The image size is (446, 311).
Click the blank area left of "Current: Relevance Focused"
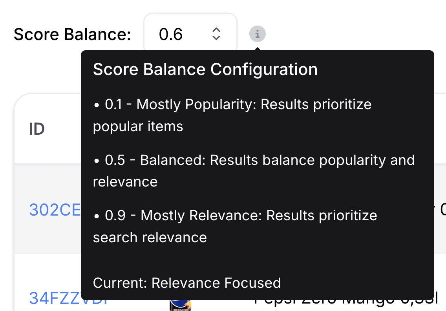(x=87, y=283)
